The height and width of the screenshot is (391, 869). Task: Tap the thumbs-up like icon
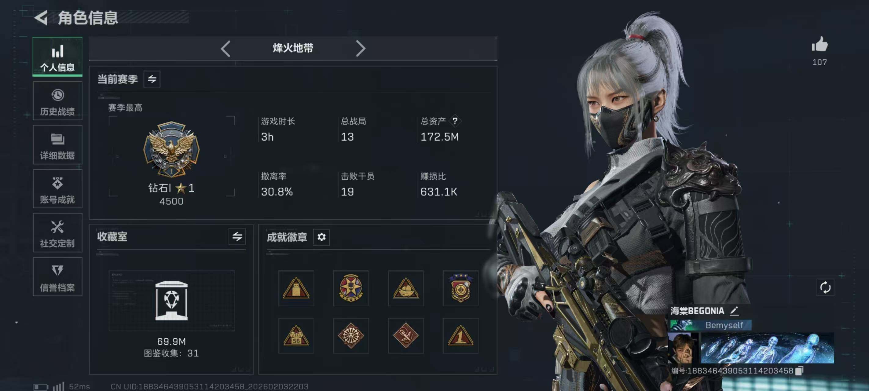[x=820, y=45]
